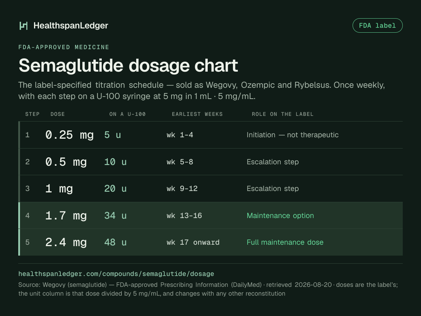This screenshot has height=316, width=421.
Task: Open the healthspanledger.com semaglutide dosage link
Action: point(116,274)
